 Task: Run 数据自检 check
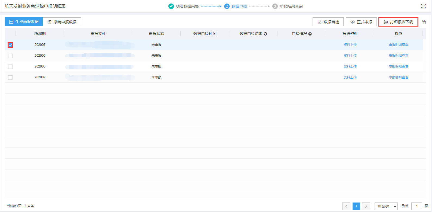328,22
